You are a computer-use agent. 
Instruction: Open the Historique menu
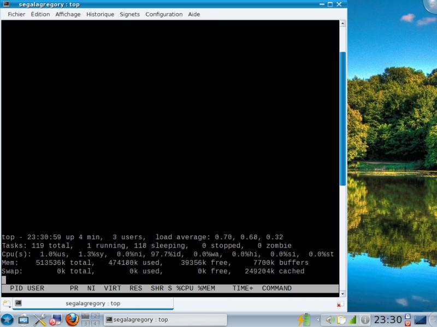pos(100,14)
